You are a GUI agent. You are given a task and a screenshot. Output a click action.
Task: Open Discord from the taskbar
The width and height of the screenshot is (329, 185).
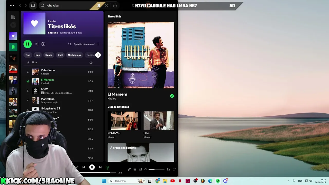(x=225, y=181)
